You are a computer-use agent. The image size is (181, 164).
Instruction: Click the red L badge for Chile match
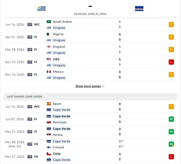(x=171, y=157)
